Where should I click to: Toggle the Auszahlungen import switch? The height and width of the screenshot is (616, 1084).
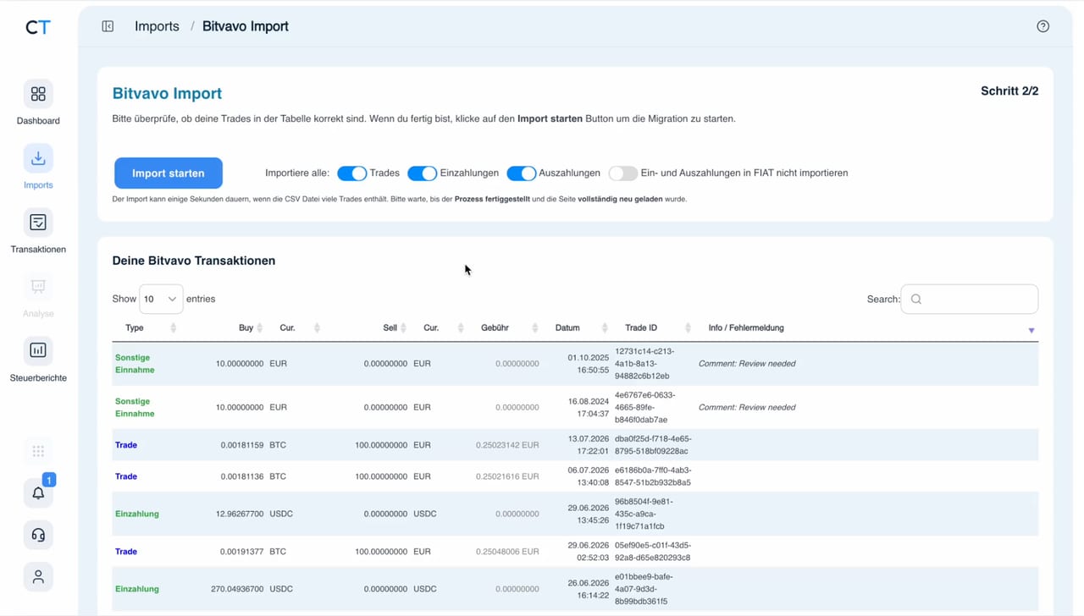coord(522,173)
